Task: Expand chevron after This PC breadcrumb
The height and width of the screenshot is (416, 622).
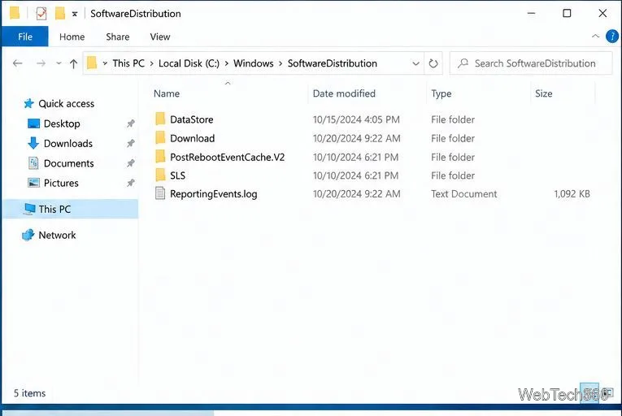Action: [151, 63]
